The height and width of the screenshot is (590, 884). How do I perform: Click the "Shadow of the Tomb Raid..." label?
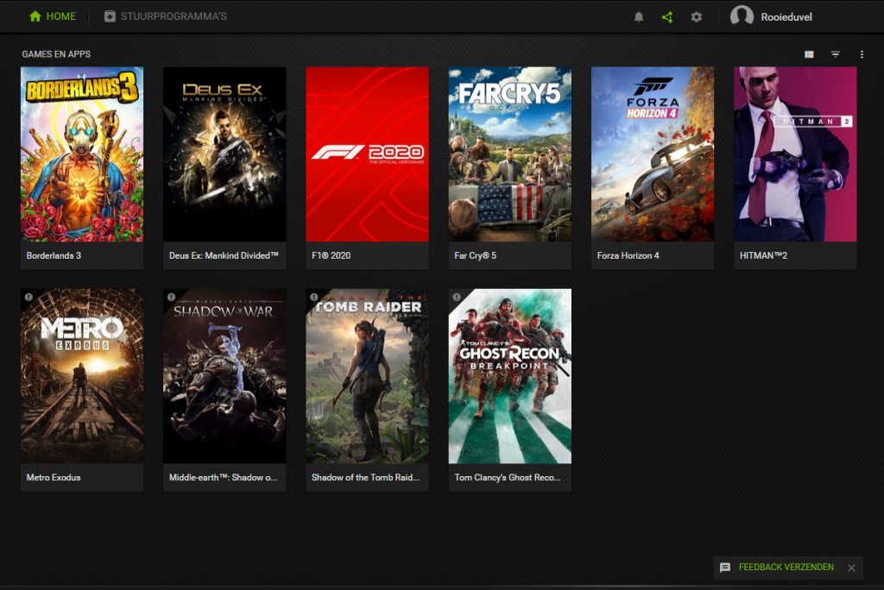pos(365,477)
